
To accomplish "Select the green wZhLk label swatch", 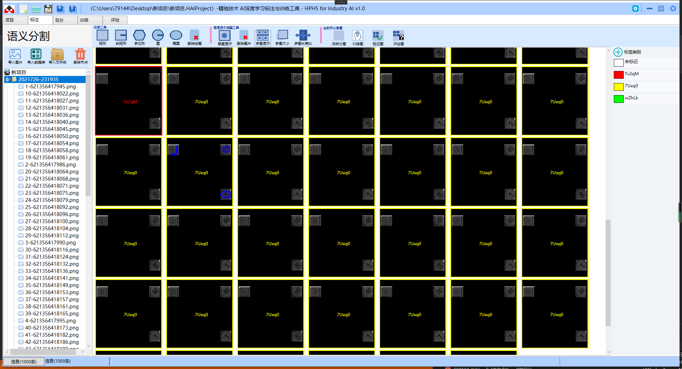I will (618, 99).
